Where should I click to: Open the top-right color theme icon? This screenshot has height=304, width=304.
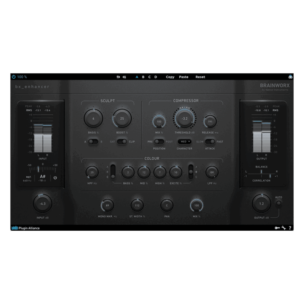pyautogui.click(x=290, y=77)
